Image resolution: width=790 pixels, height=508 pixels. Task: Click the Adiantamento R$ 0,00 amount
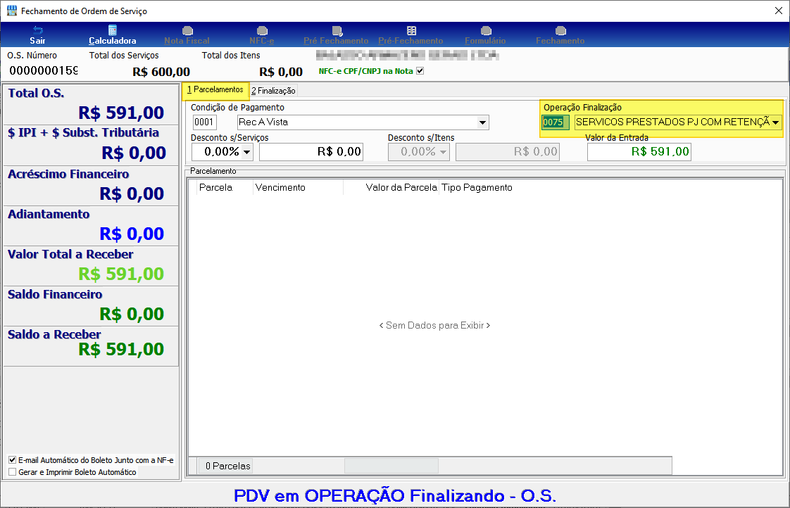pos(132,234)
